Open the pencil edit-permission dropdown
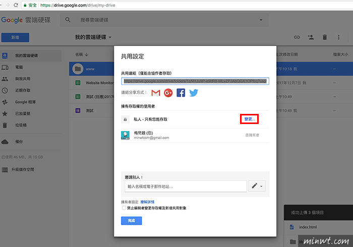The width and height of the screenshot is (353, 247). coord(257,186)
